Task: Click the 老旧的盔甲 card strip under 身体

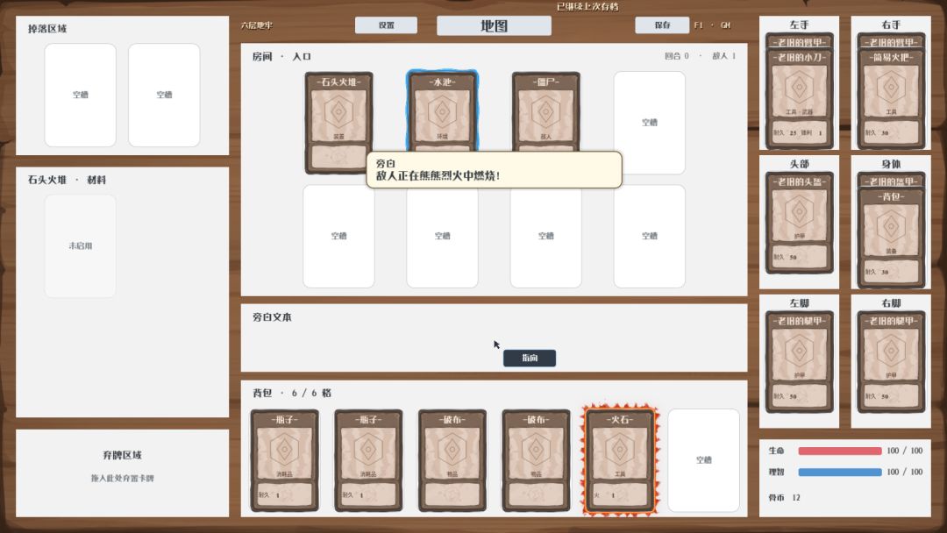Action: 891,181
